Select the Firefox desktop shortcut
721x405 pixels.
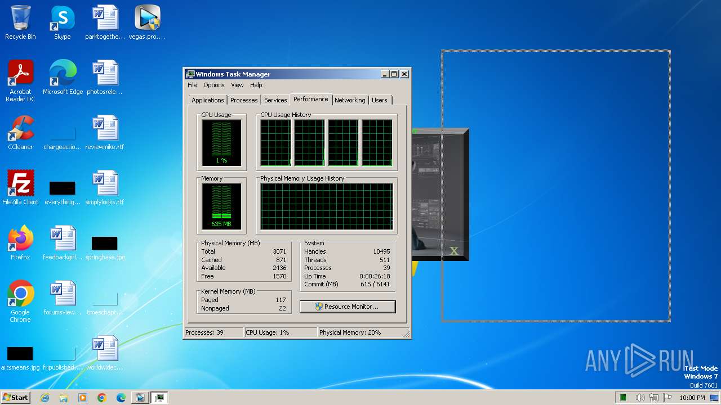click(20, 243)
